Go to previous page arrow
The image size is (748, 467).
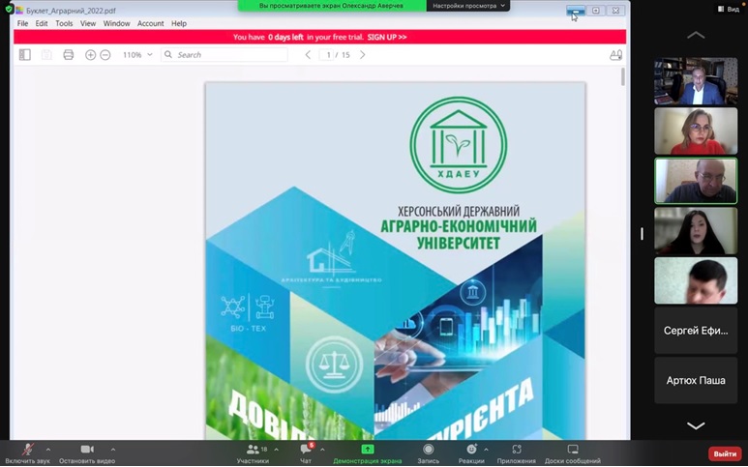pyautogui.click(x=308, y=55)
